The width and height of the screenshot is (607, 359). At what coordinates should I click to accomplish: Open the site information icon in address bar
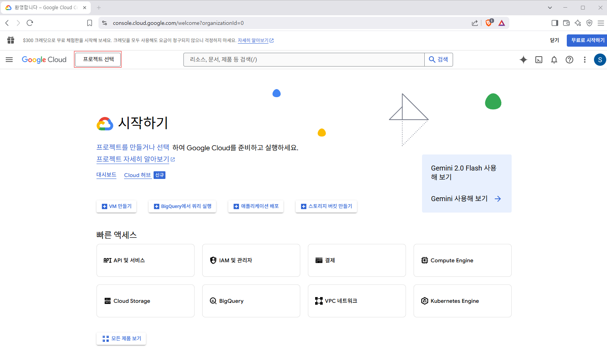tap(105, 23)
